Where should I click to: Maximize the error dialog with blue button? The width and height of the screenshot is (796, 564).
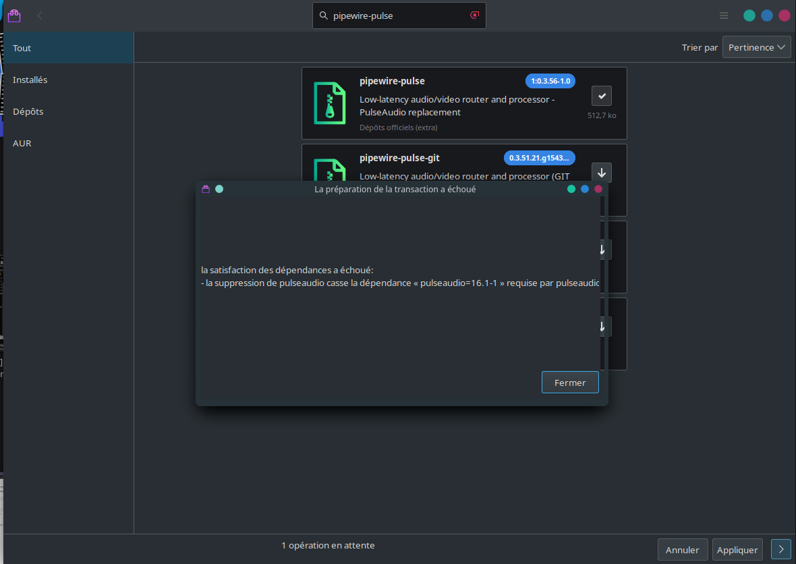[585, 189]
